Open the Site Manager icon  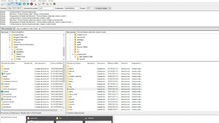pyautogui.click(x=2, y=4)
